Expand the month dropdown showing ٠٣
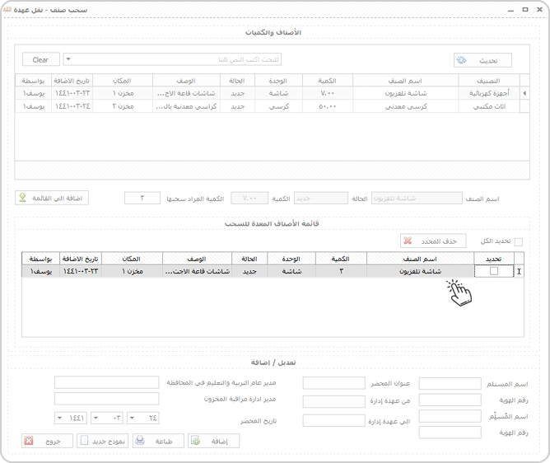The width and height of the screenshot is (550, 463). click(x=96, y=418)
